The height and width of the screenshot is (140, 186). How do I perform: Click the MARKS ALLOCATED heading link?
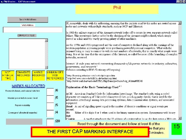click(28, 86)
